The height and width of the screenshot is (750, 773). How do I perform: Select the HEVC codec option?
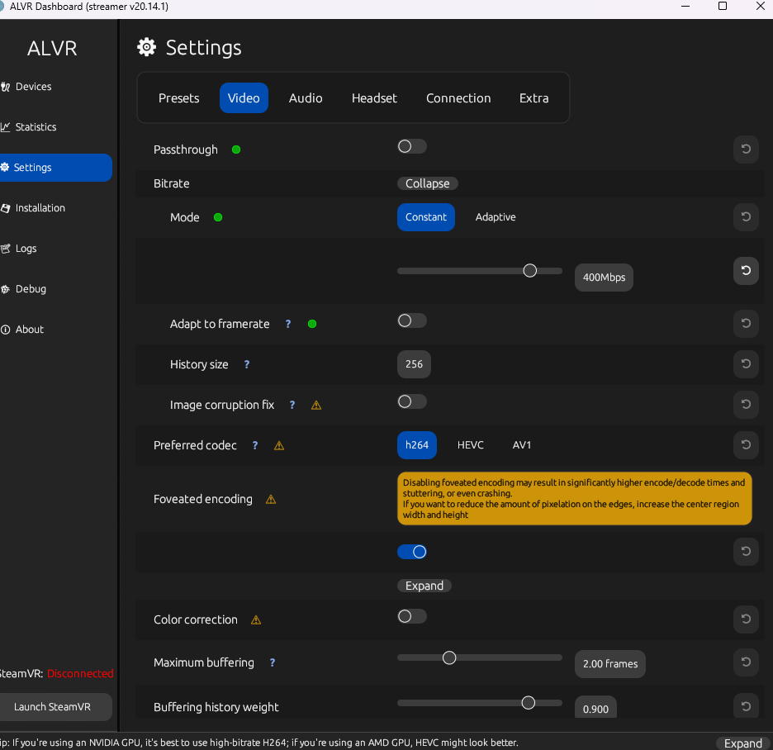pos(471,445)
